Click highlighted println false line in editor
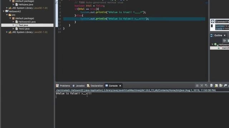This screenshot has width=229, height=128. click(134, 19)
